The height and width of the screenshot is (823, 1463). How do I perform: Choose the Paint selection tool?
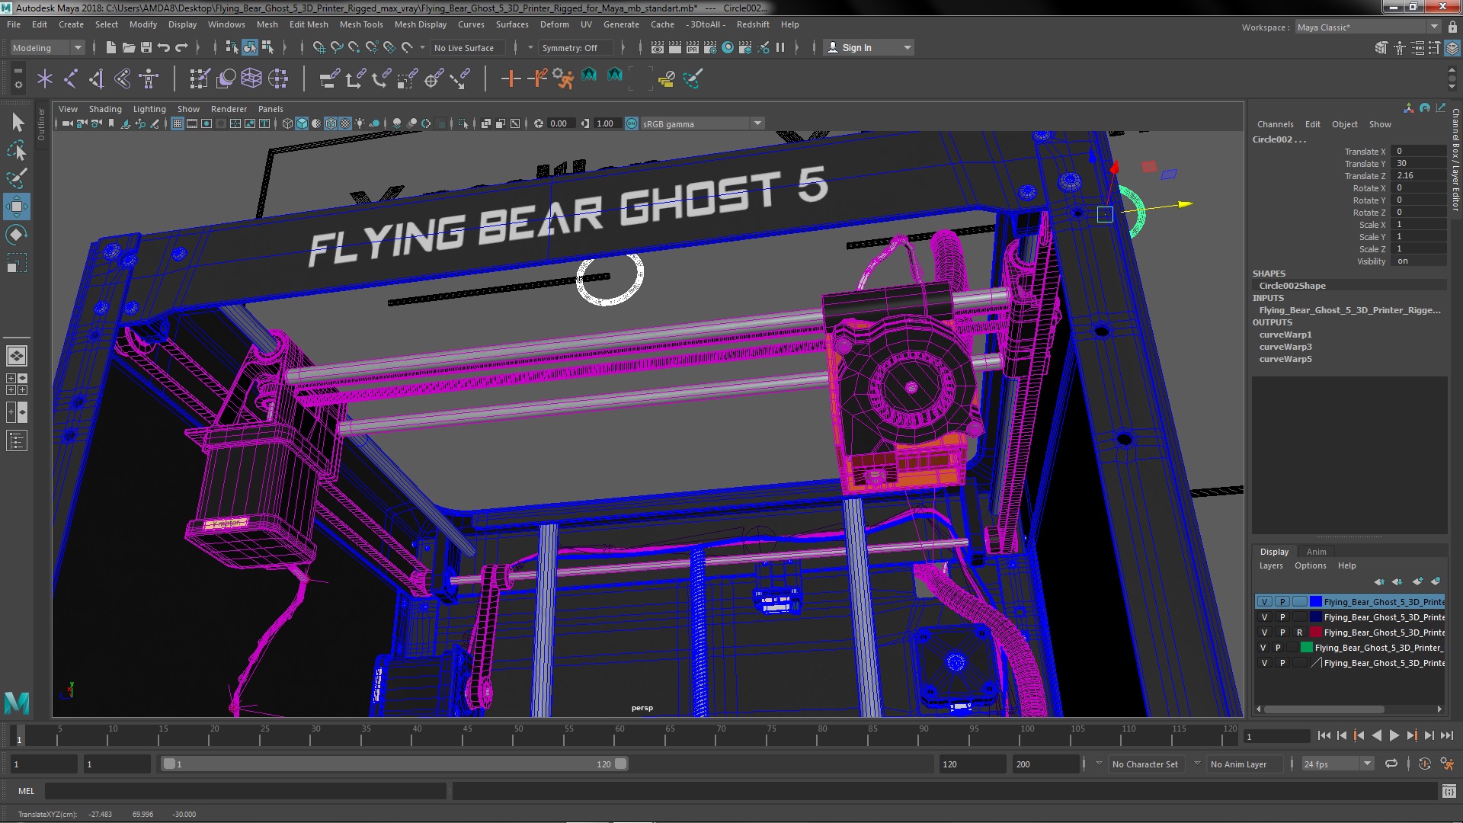pyautogui.click(x=17, y=178)
